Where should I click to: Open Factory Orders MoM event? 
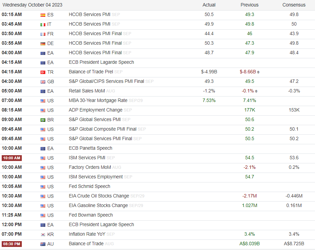click(90, 167)
